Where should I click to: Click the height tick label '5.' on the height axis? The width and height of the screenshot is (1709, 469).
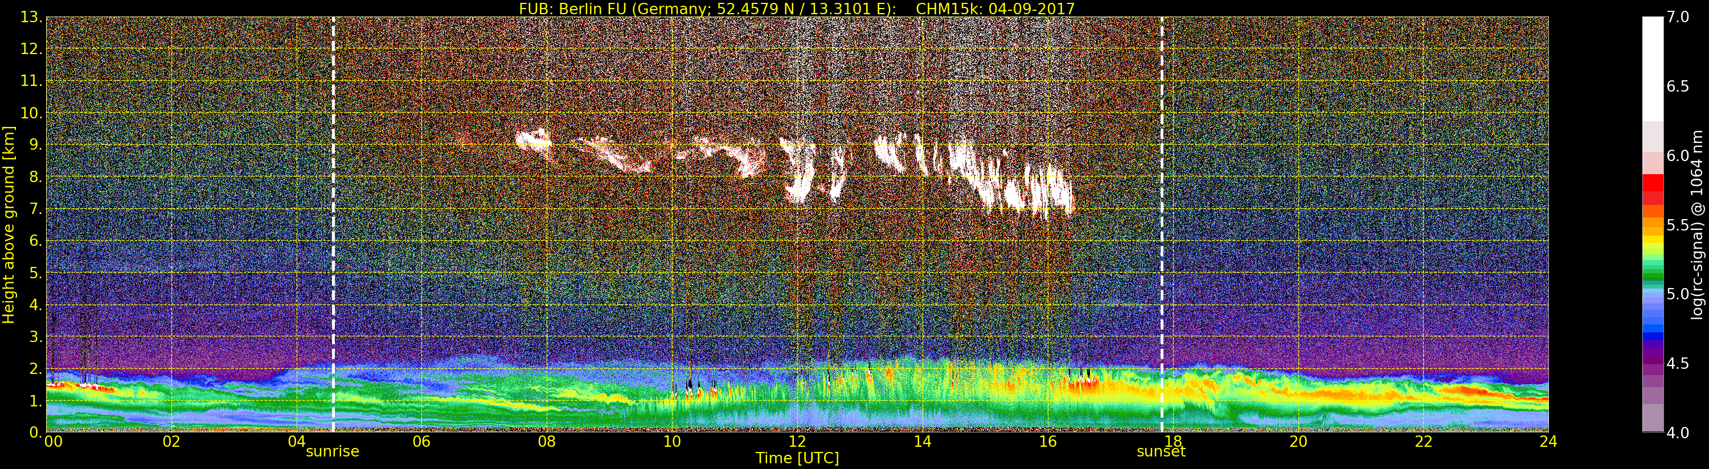(x=36, y=273)
